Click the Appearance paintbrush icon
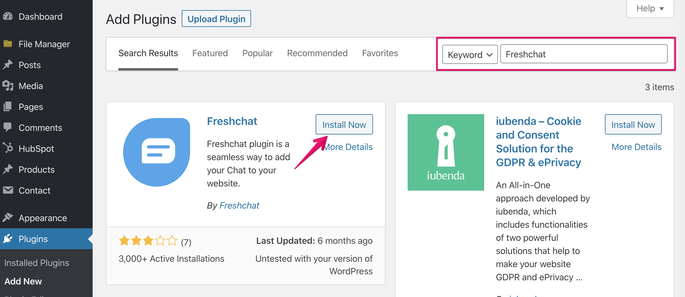This screenshot has width=685, height=297. [8, 218]
